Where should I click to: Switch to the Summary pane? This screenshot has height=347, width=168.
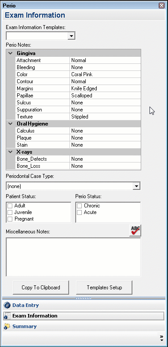(x=24, y=326)
